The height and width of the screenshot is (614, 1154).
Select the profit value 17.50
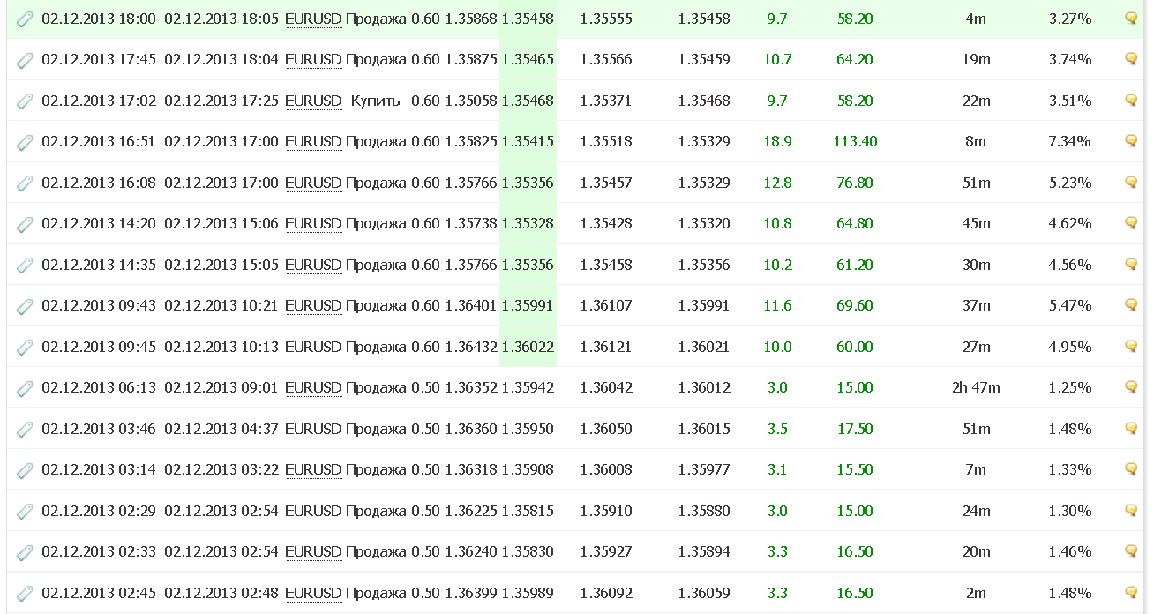[855, 429]
